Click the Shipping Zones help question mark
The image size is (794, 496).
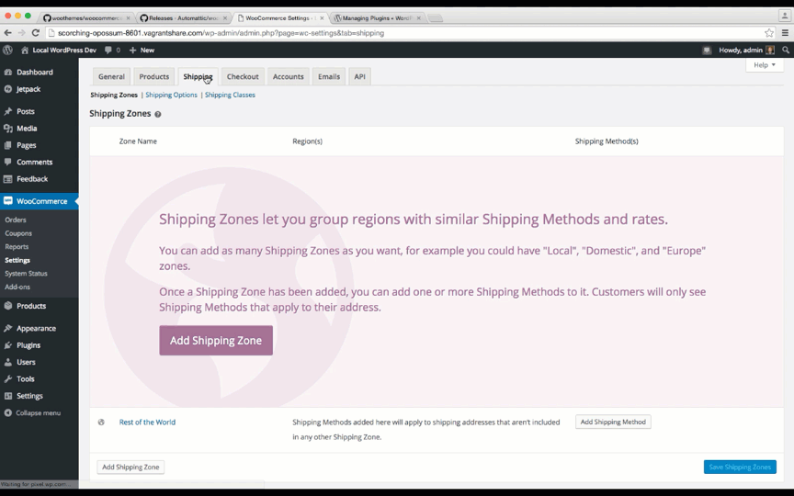click(x=157, y=115)
